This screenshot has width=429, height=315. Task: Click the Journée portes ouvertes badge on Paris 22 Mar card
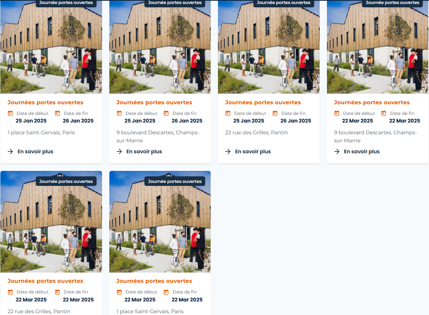tap(175, 181)
